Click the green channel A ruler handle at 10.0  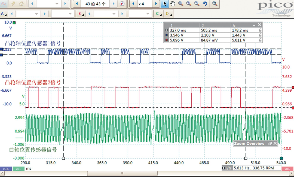click(x=14, y=23)
